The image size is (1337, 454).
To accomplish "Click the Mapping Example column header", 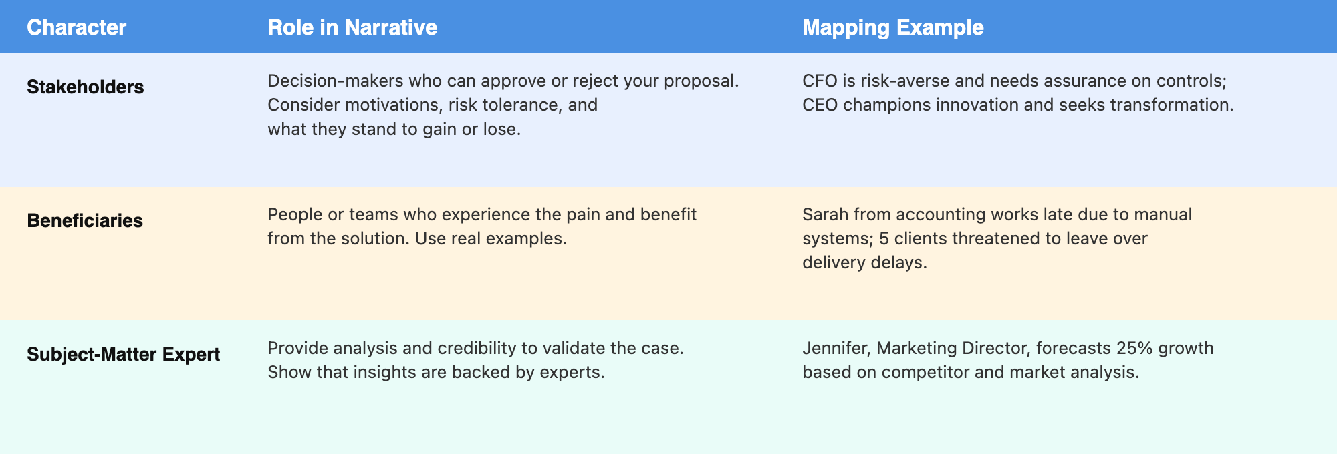I will click(892, 27).
